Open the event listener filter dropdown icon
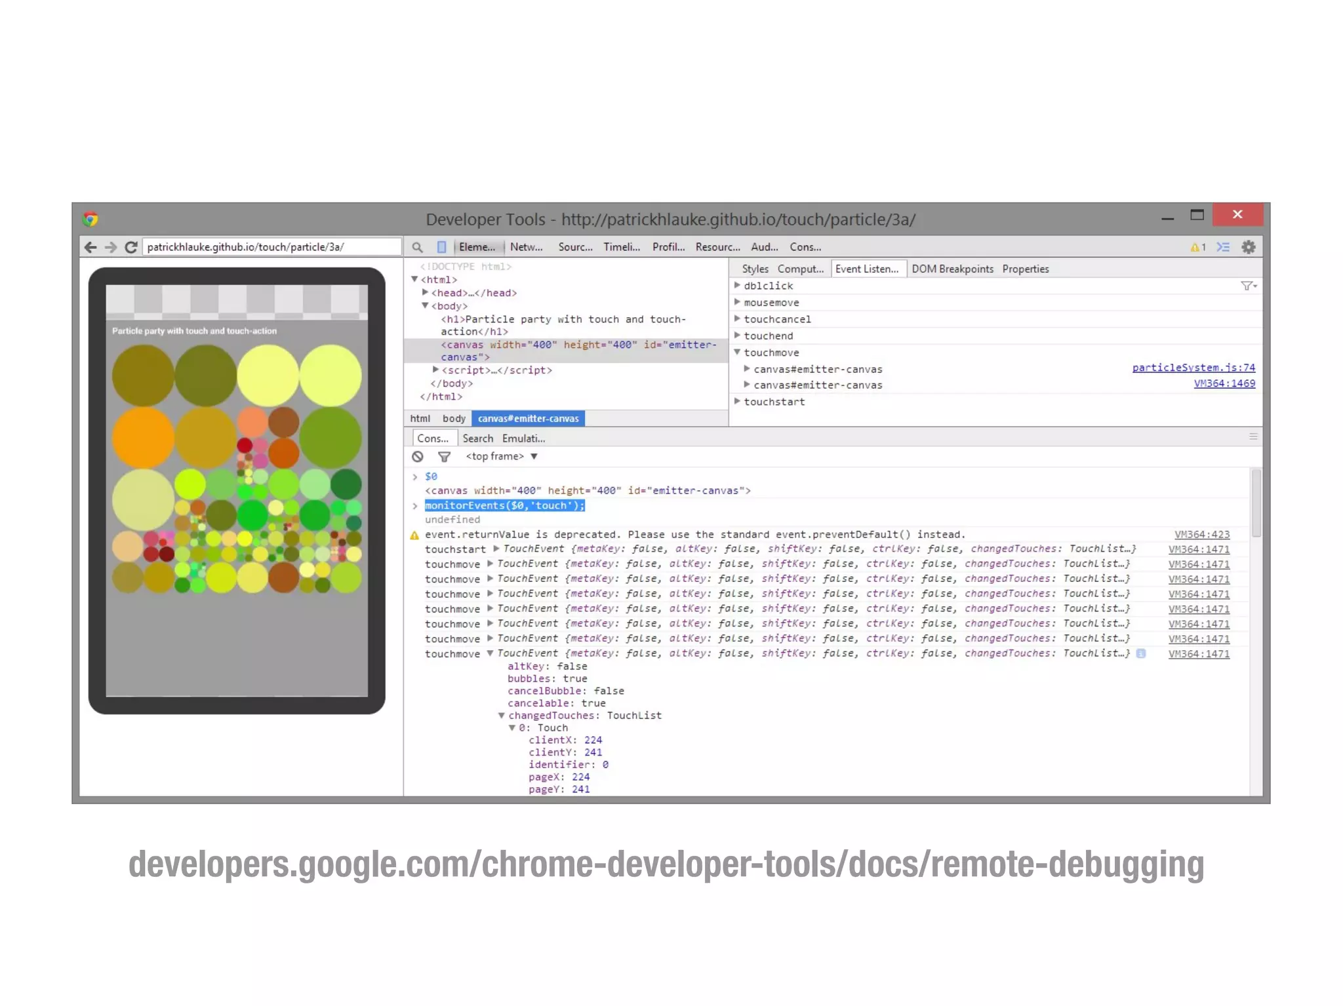The height and width of the screenshot is (1006, 1343). click(1249, 286)
